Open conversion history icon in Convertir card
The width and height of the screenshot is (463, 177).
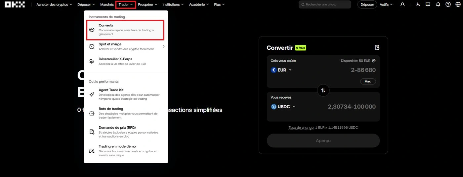click(377, 48)
